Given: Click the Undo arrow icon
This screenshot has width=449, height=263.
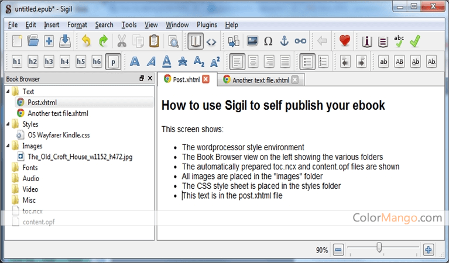Looking at the screenshot, I should 87,41.
